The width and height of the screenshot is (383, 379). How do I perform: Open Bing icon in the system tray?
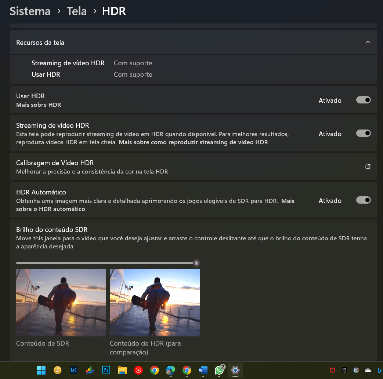click(379, 370)
